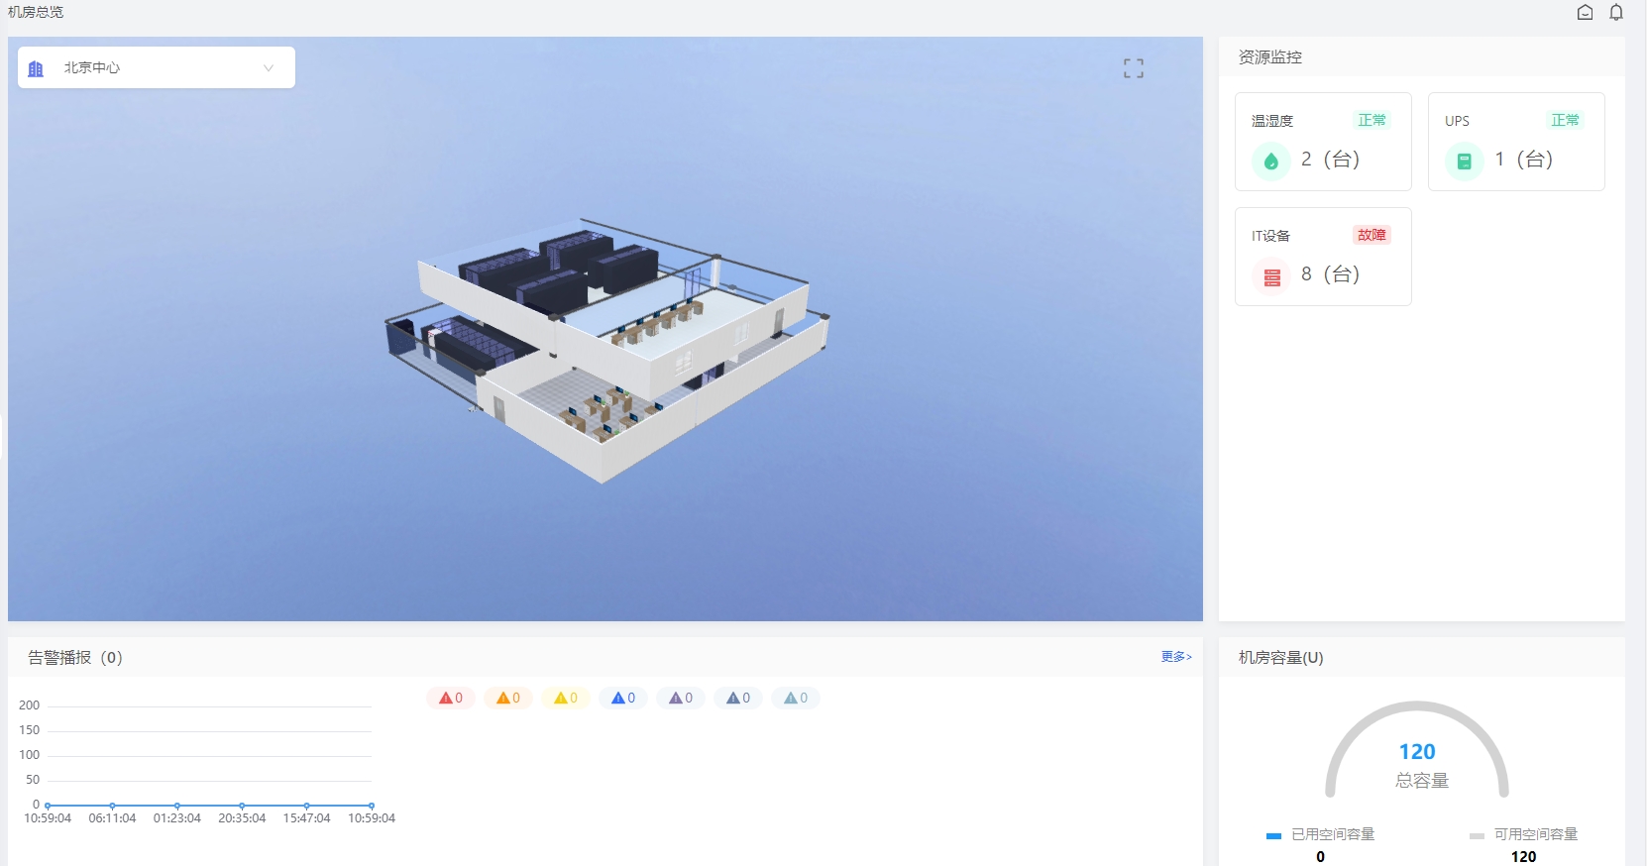Image resolution: width=1647 pixels, height=866 pixels.
Task: Click the green UPS device icon
Action: [1464, 161]
